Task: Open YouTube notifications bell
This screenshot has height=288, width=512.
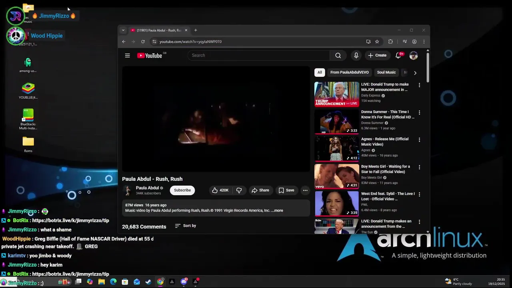Action: click(398, 56)
